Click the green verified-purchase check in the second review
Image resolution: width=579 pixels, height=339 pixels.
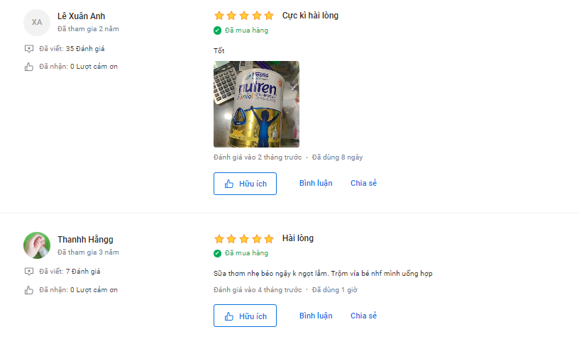pos(218,253)
